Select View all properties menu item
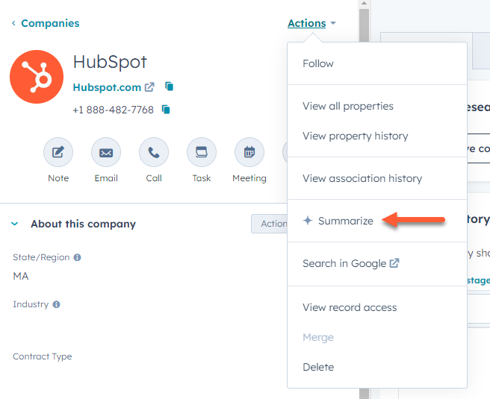The height and width of the screenshot is (399, 490). [x=348, y=106]
